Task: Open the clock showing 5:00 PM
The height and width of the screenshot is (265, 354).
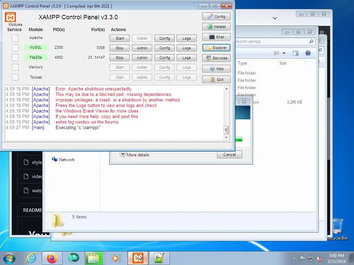Action: click(x=336, y=258)
